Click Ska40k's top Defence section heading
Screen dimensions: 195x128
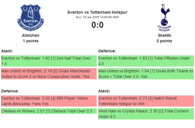click(x=107, y=51)
